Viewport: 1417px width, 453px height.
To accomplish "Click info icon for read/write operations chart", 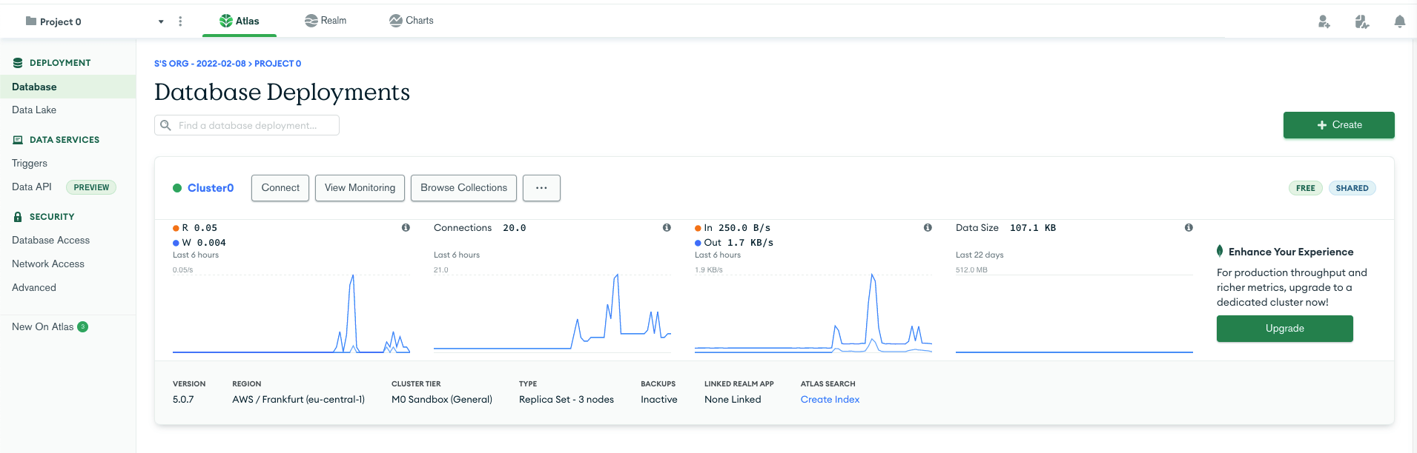I will click(406, 228).
